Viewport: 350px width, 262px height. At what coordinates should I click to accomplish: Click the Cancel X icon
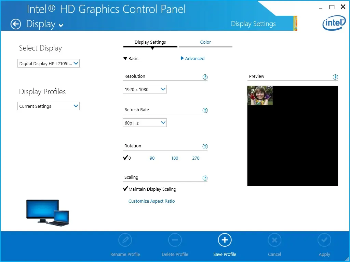tap(274, 240)
